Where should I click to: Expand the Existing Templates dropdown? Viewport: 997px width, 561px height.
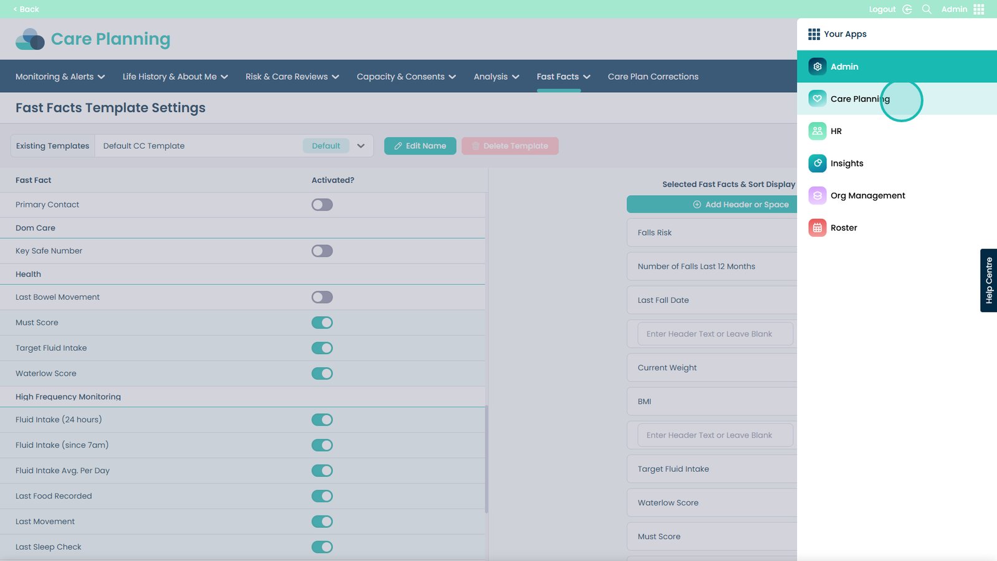pos(360,146)
